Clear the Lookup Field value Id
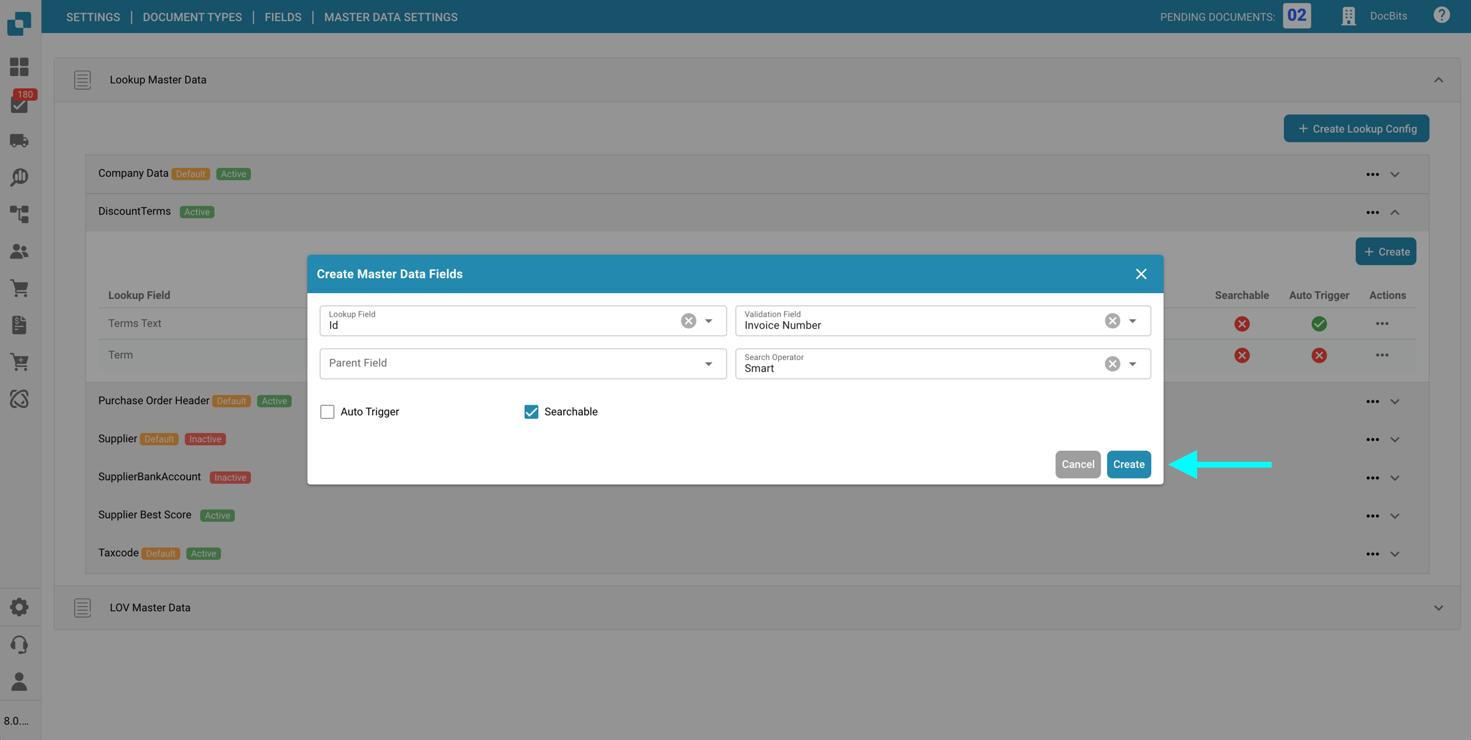1471x740 pixels. coord(688,321)
